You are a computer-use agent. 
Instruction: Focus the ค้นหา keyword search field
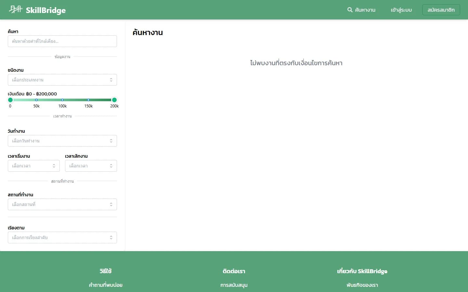(62, 41)
